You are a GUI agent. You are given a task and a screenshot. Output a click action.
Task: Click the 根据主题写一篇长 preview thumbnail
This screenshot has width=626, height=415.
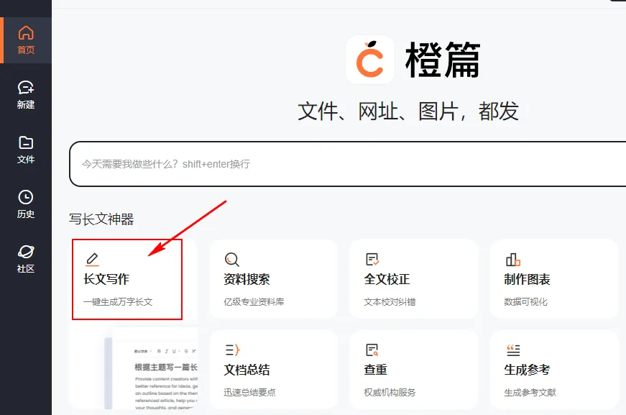click(151, 368)
